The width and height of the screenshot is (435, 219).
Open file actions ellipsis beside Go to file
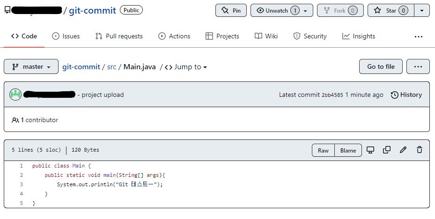tap(418, 66)
